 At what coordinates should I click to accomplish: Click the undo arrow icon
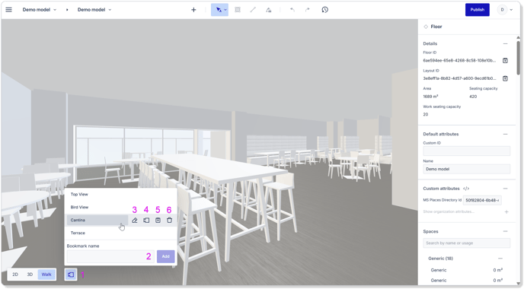coord(292,10)
